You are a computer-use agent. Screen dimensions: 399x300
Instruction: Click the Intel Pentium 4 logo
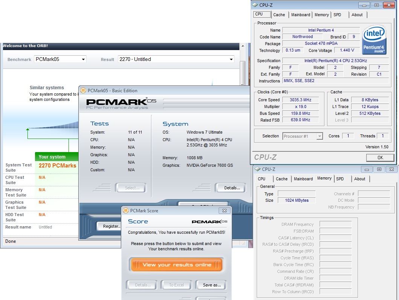374,40
